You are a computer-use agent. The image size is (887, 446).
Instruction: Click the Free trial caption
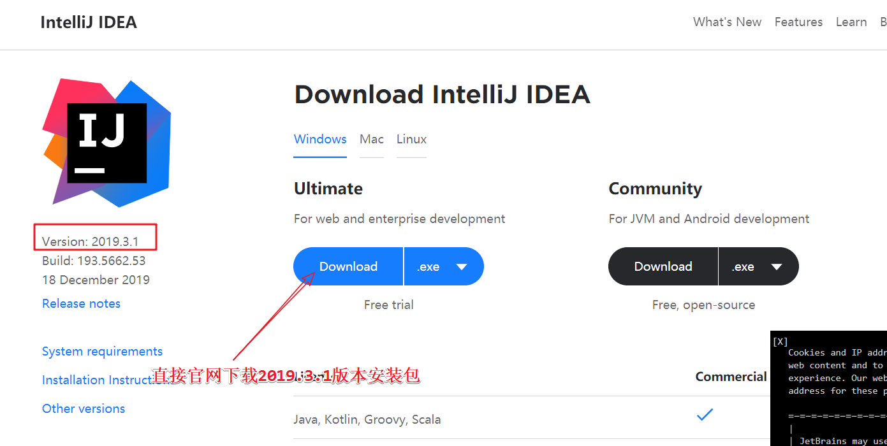pyautogui.click(x=389, y=305)
